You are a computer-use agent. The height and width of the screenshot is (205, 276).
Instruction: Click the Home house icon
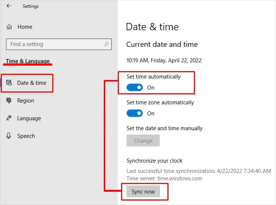tap(9, 27)
